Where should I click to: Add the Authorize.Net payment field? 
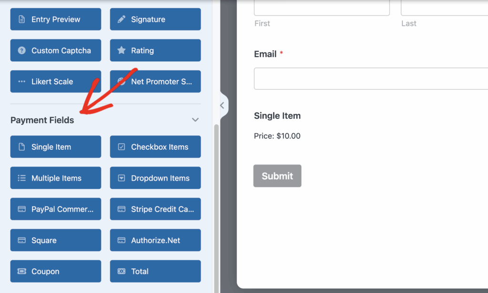pos(155,240)
